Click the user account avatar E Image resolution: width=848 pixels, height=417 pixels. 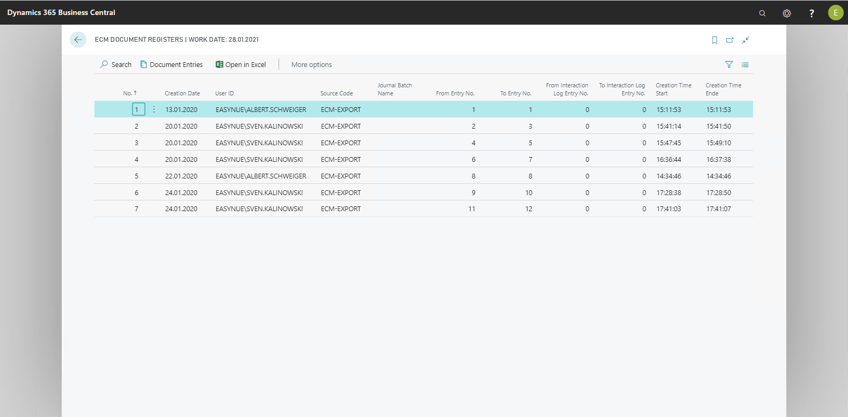(x=836, y=13)
